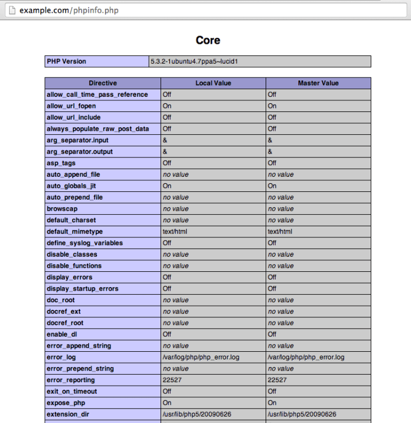Select the default_charset directive
The image size is (411, 423).
[71, 220]
